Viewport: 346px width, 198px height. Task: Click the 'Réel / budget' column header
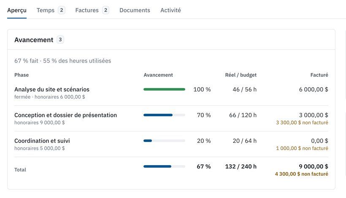[x=241, y=75]
